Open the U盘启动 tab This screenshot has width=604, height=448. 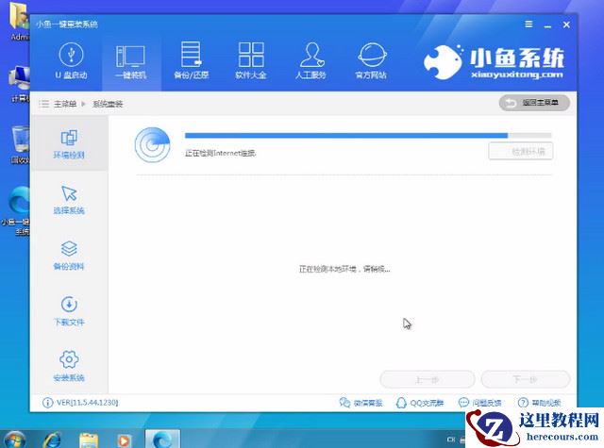tap(72, 60)
